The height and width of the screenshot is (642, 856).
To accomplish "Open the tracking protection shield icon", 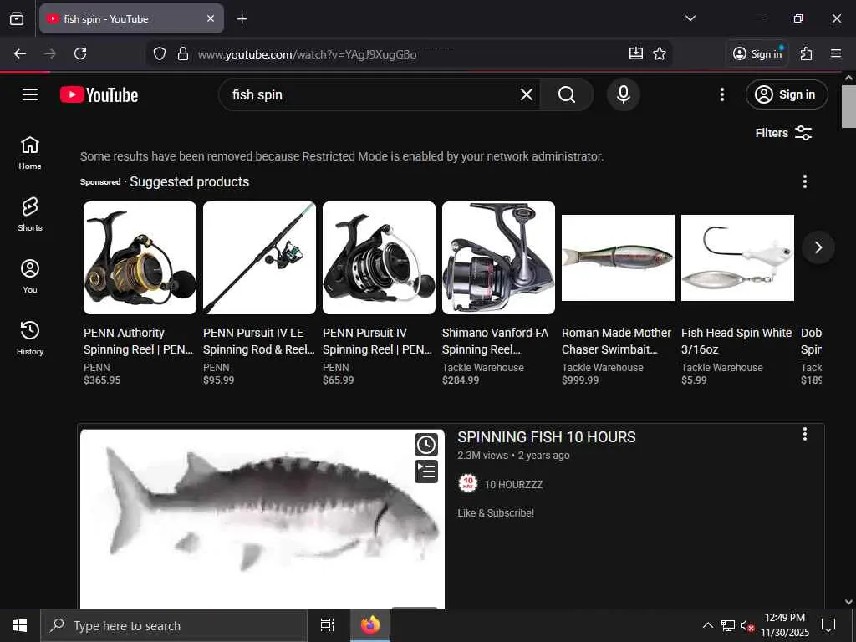I will click(160, 53).
